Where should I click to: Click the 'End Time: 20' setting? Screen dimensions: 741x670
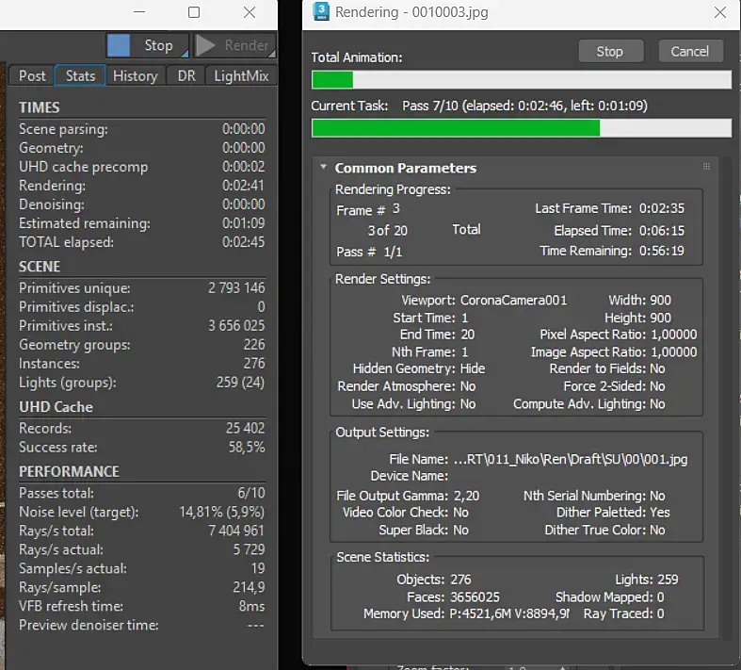(x=437, y=335)
